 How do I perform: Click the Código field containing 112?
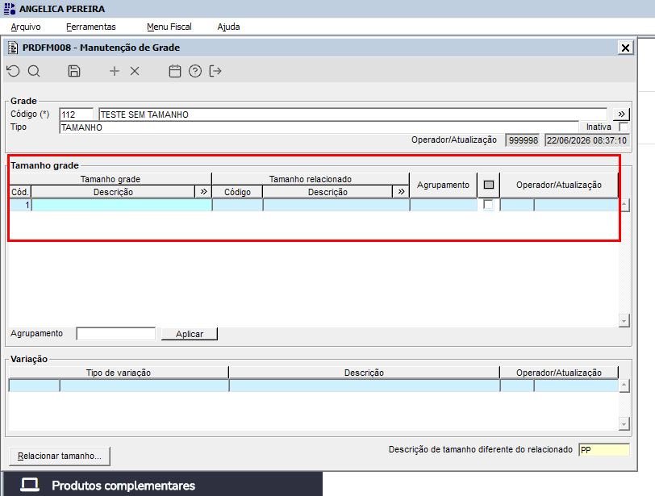(77, 115)
